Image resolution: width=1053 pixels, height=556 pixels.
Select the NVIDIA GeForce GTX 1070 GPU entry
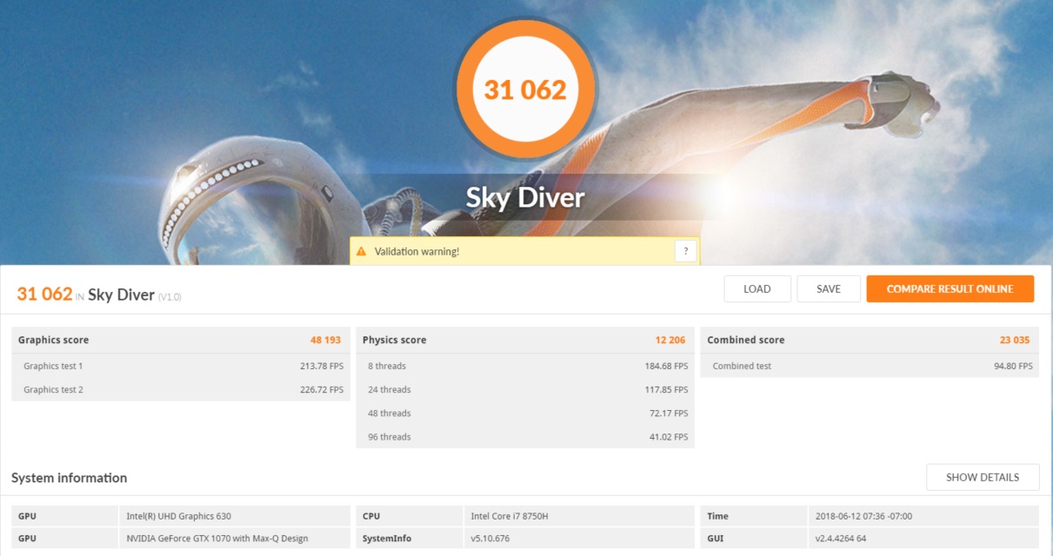coord(216,539)
